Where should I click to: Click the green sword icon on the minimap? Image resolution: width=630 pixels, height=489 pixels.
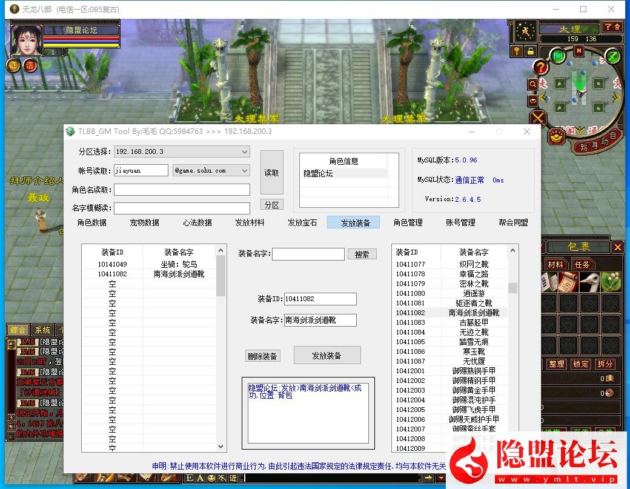(613, 57)
